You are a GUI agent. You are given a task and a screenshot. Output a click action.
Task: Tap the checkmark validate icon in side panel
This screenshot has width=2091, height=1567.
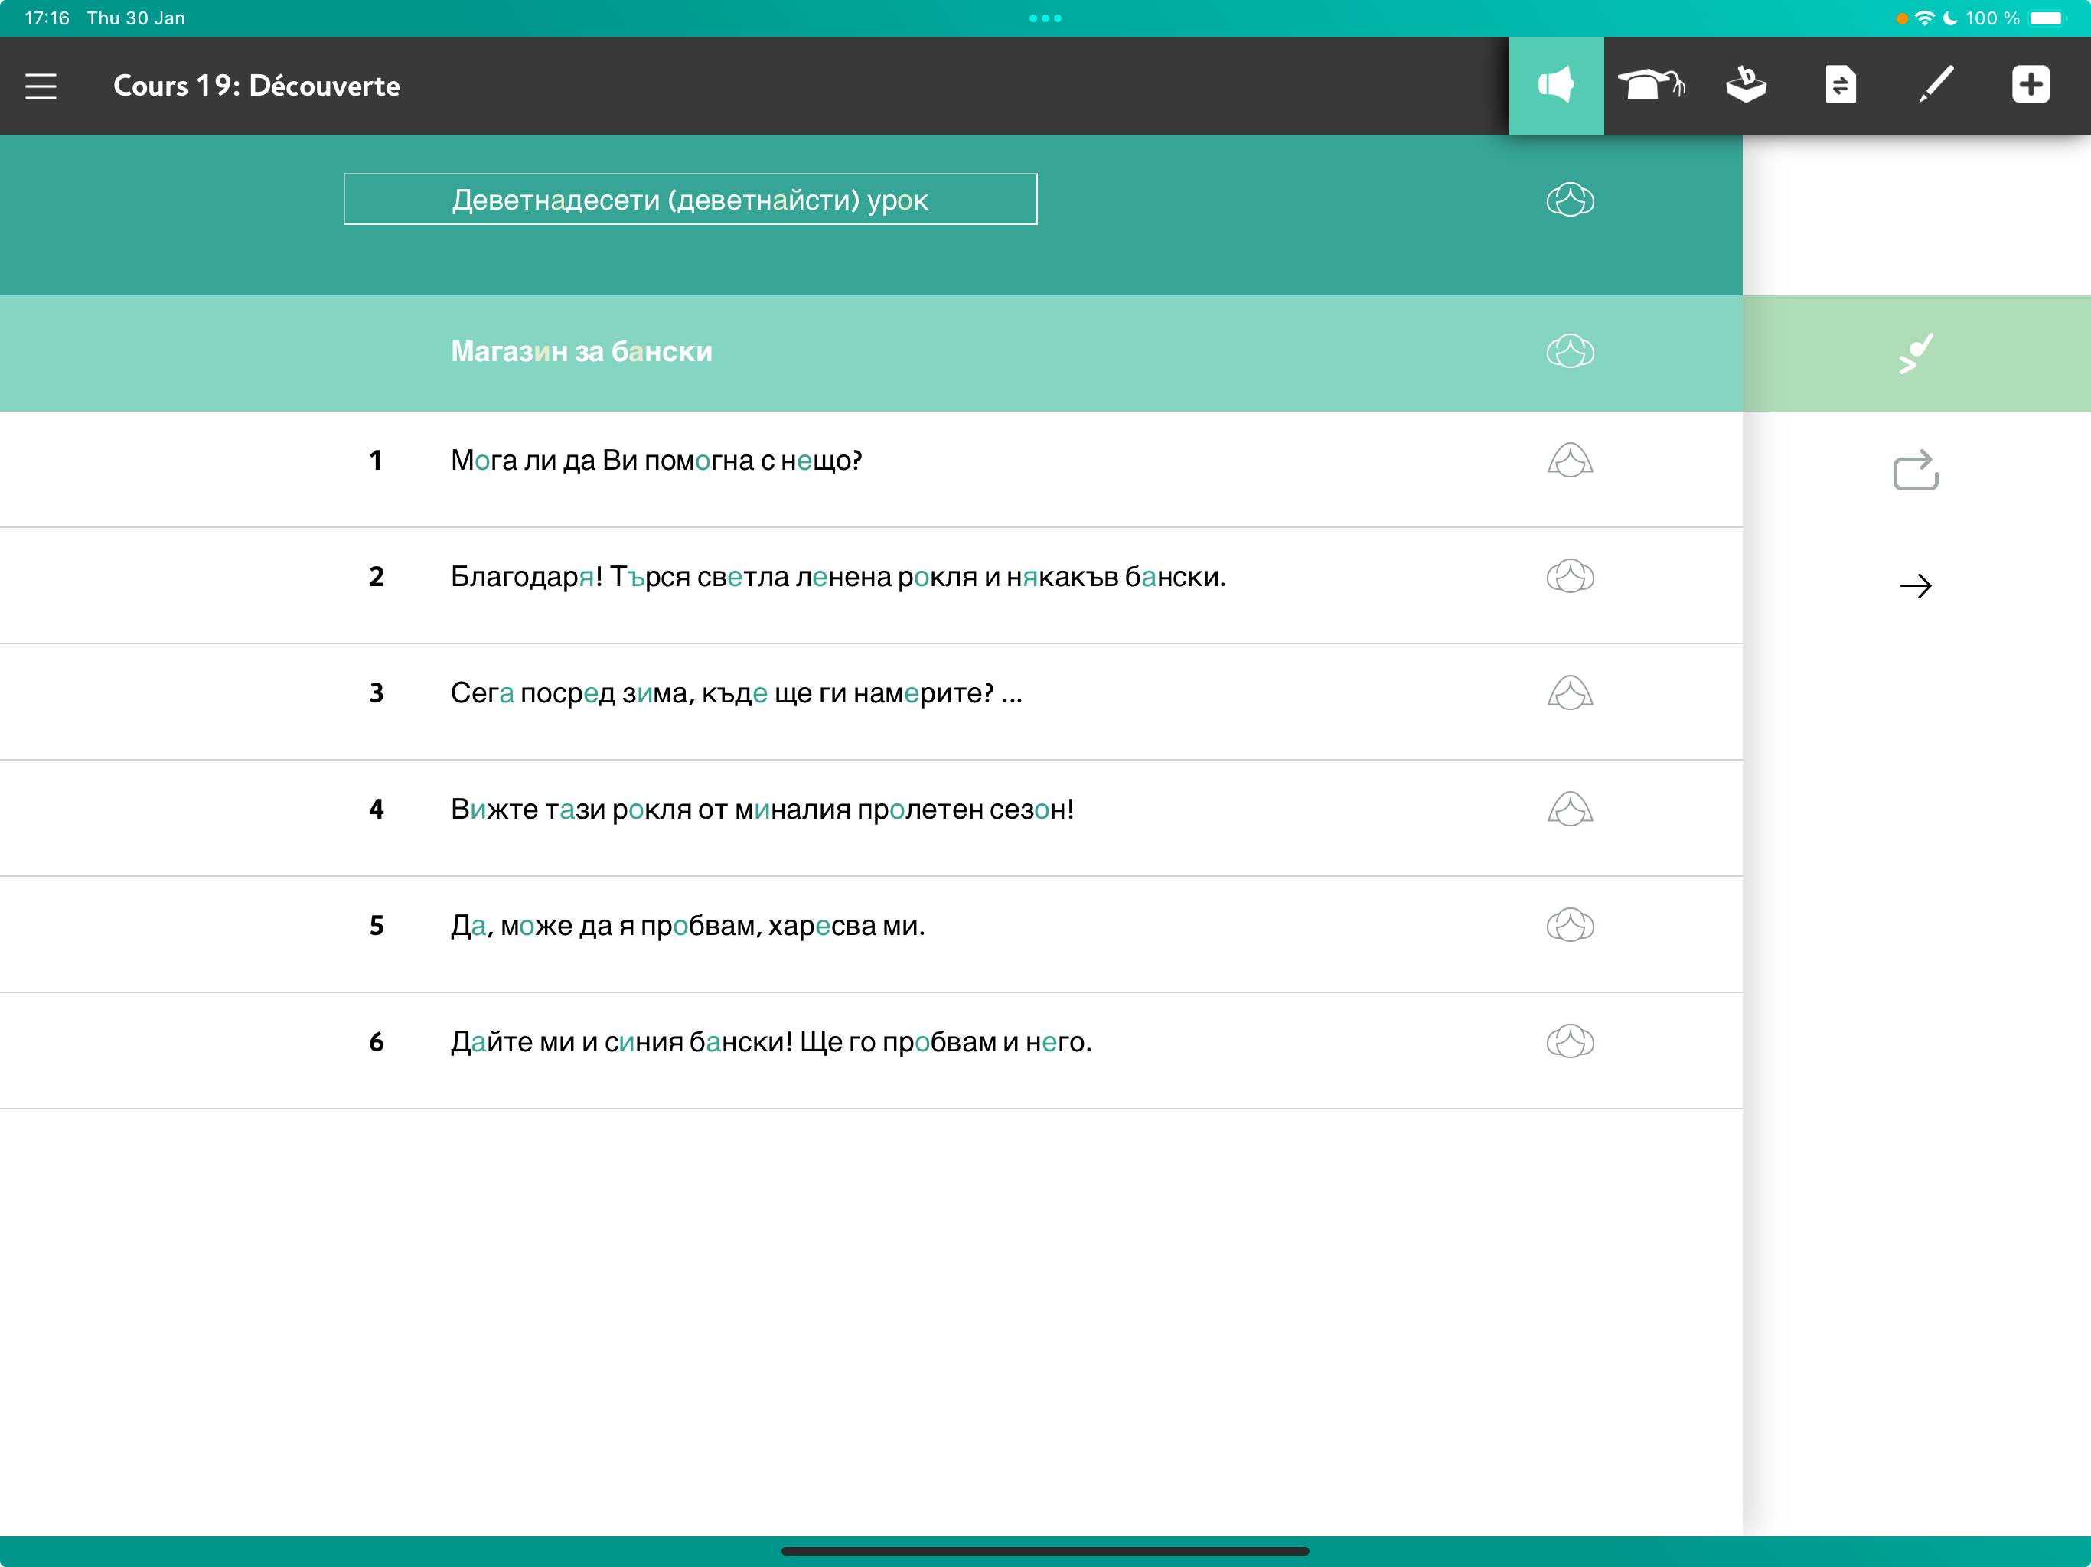pos(1916,353)
